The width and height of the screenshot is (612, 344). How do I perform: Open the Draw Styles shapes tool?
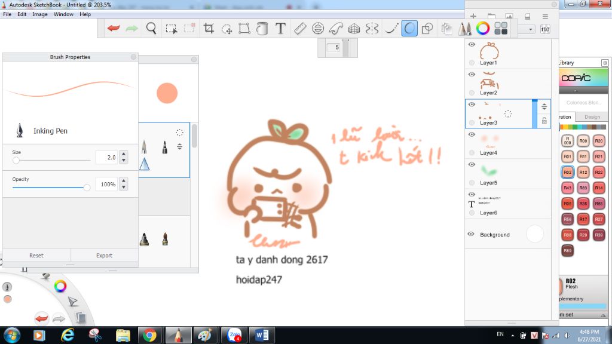click(x=427, y=28)
